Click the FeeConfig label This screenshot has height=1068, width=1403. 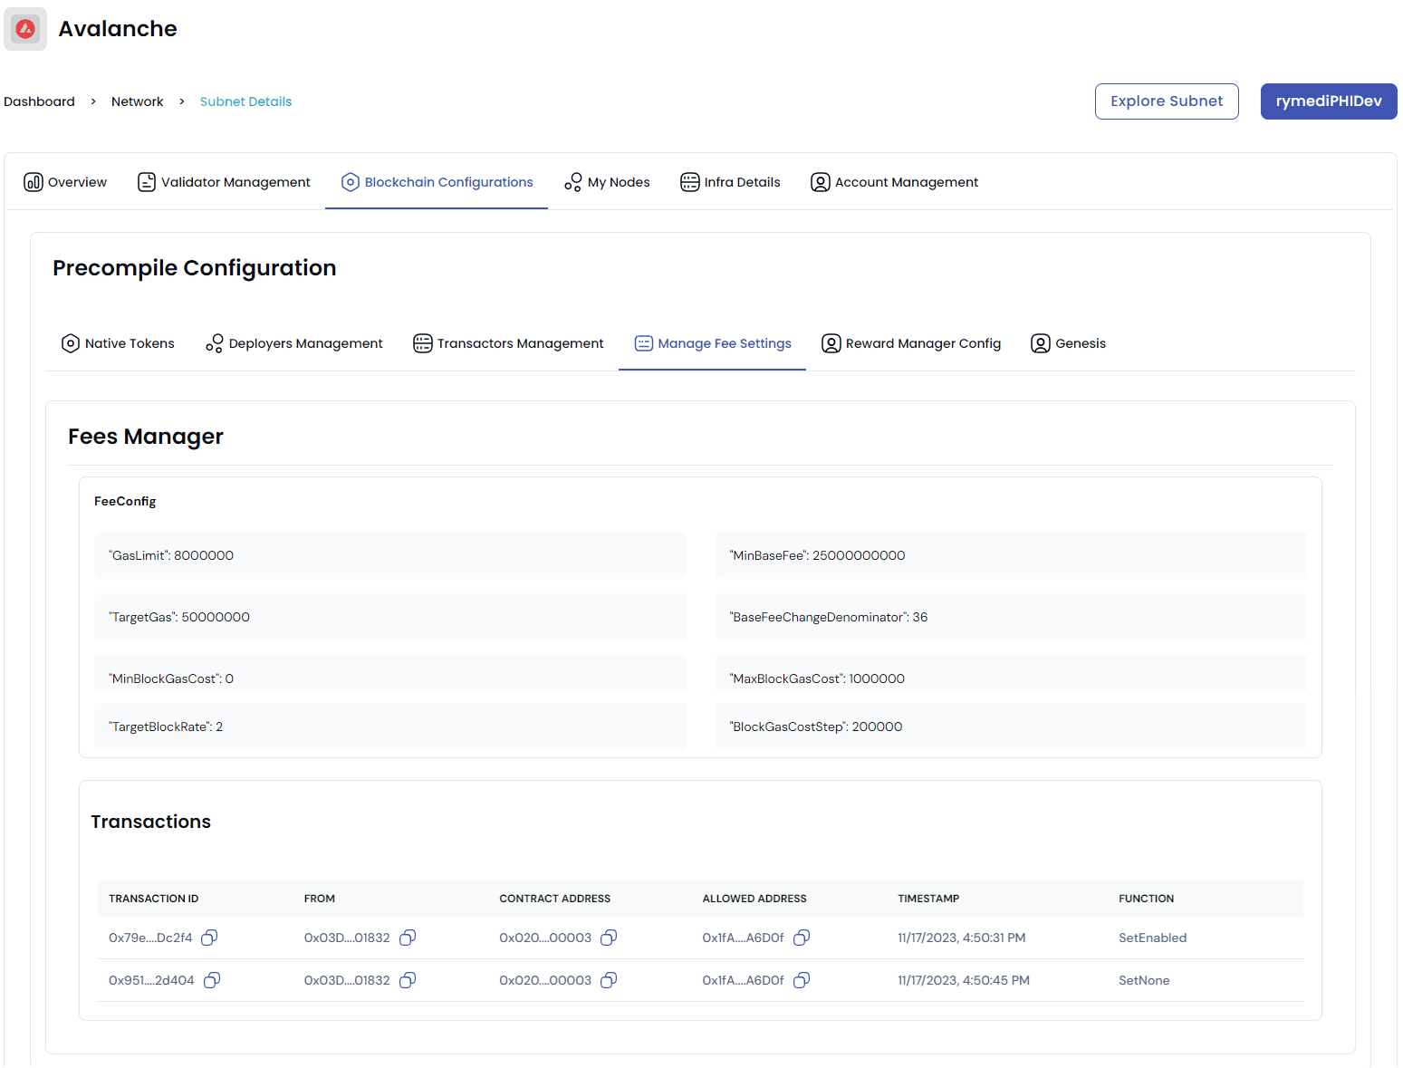pyautogui.click(x=125, y=501)
